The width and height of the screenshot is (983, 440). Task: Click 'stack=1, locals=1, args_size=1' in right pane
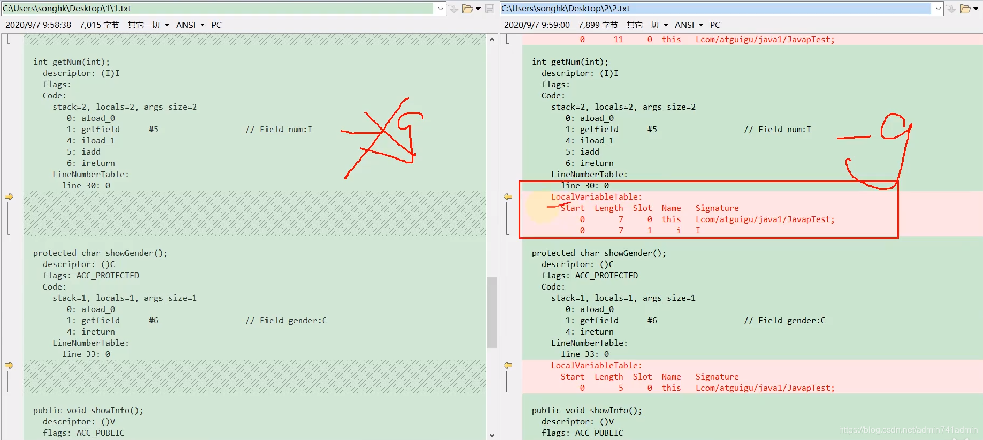click(623, 298)
